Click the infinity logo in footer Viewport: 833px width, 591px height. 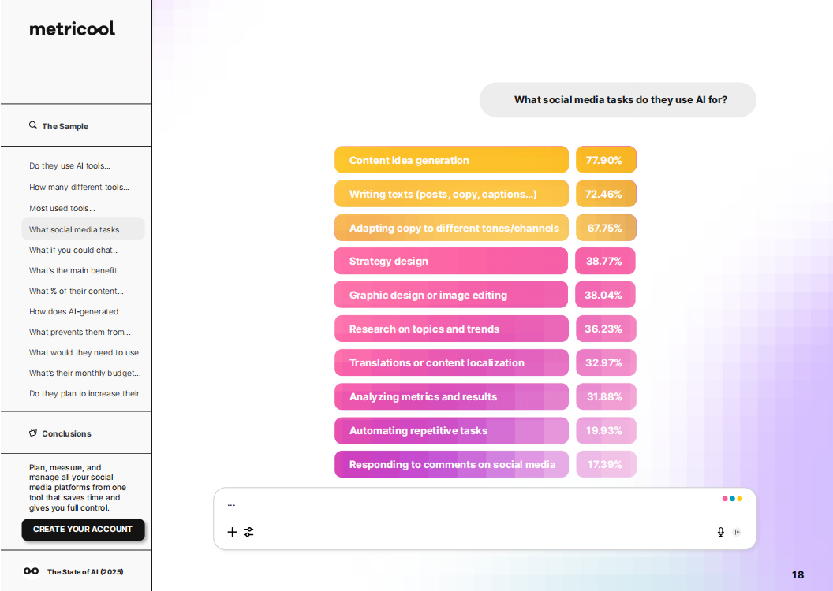coord(32,571)
